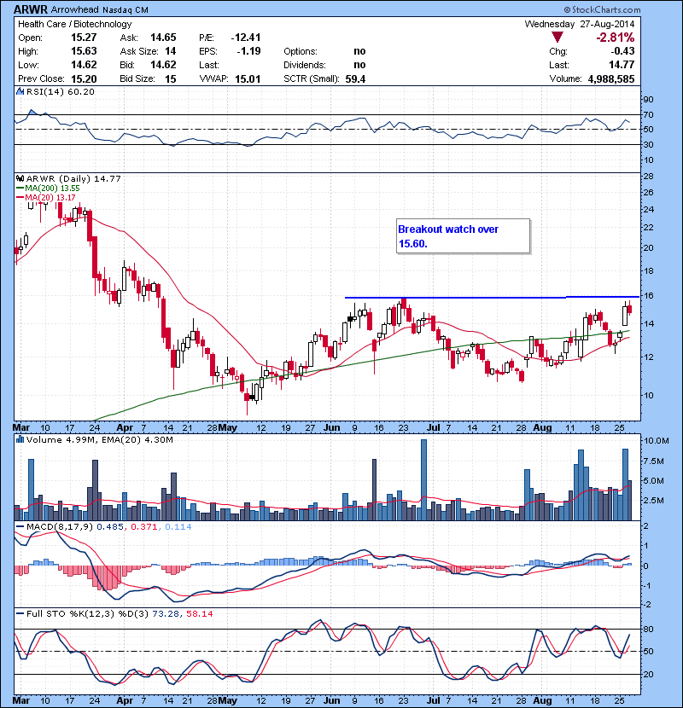Image resolution: width=683 pixels, height=708 pixels.
Task: Click the Aug label on price chart axis
Action: (x=541, y=427)
